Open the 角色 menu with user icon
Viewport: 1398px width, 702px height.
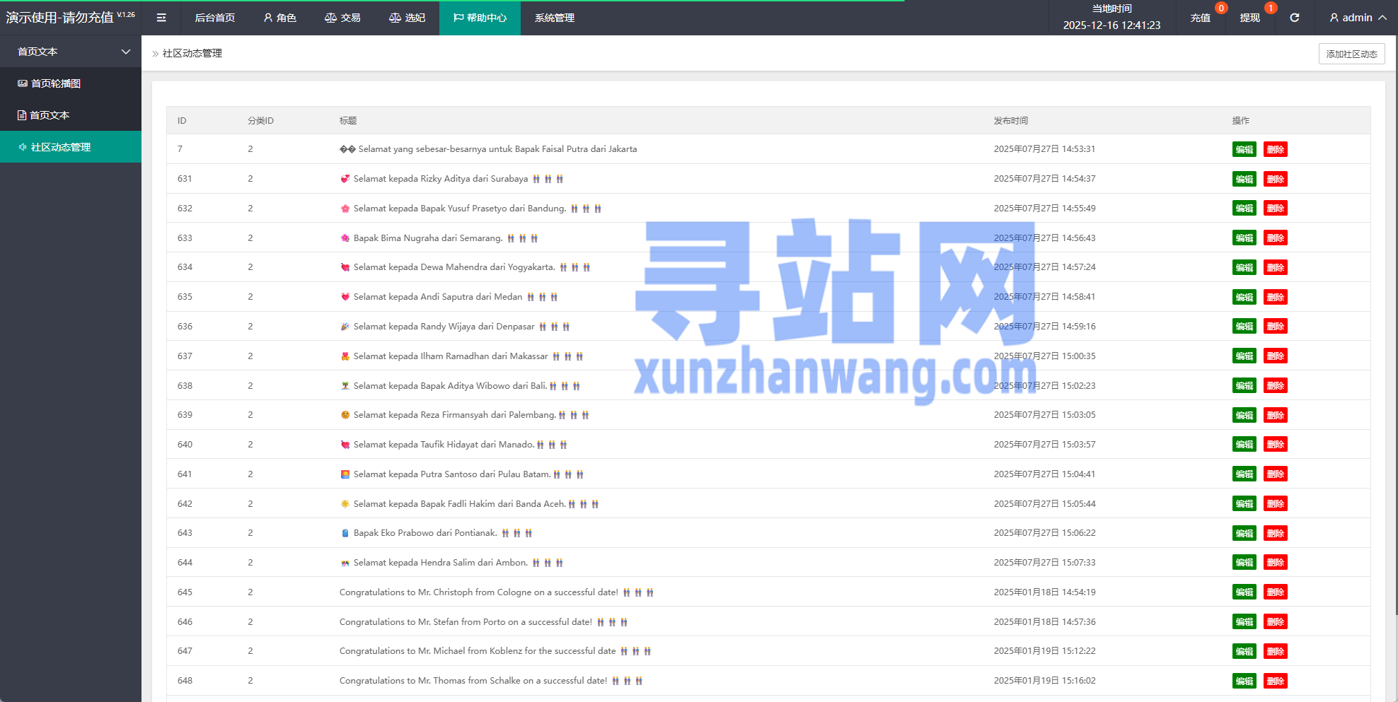click(x=279, y=18)
